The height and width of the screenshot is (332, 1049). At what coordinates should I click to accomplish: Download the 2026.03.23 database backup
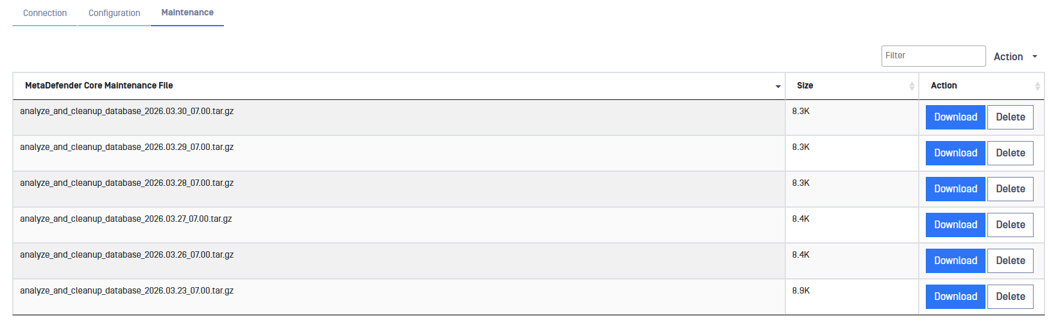coord(955,297)
